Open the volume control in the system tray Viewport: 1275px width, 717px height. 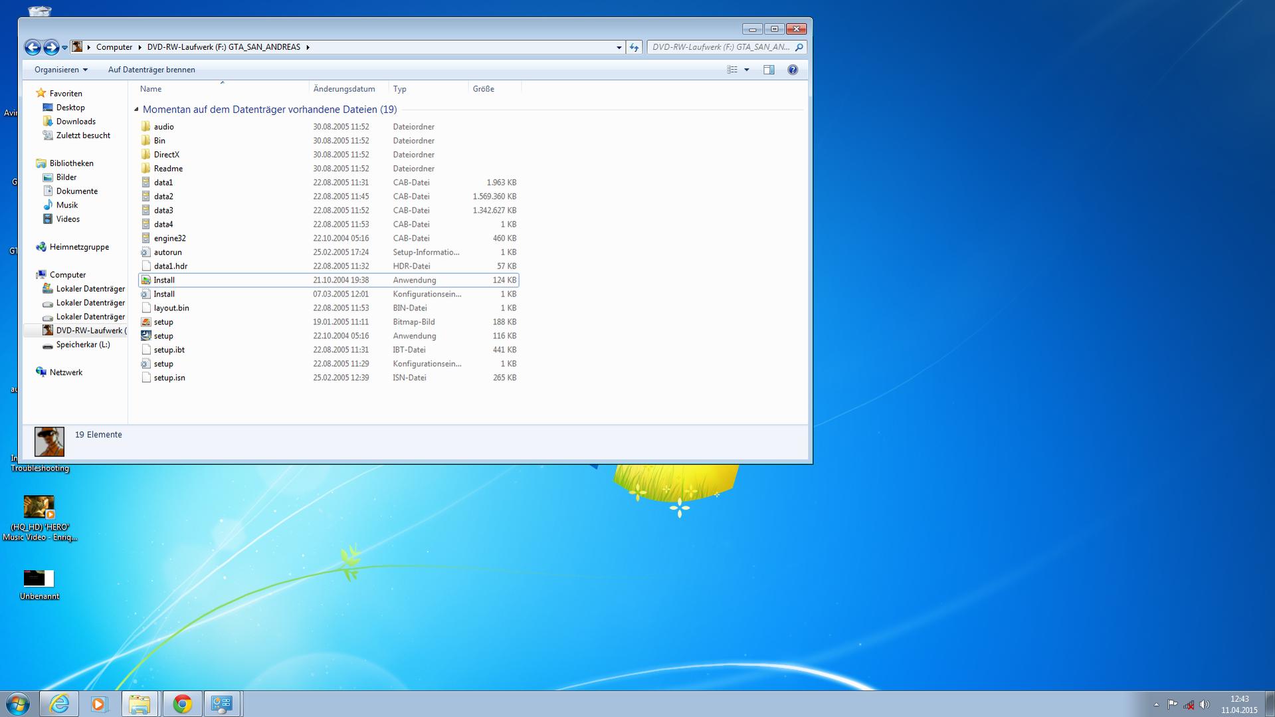point(1205,704)
